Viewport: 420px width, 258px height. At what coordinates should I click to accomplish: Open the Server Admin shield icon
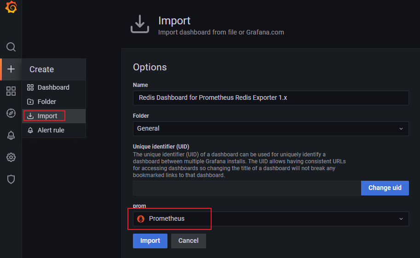(11, 179)
